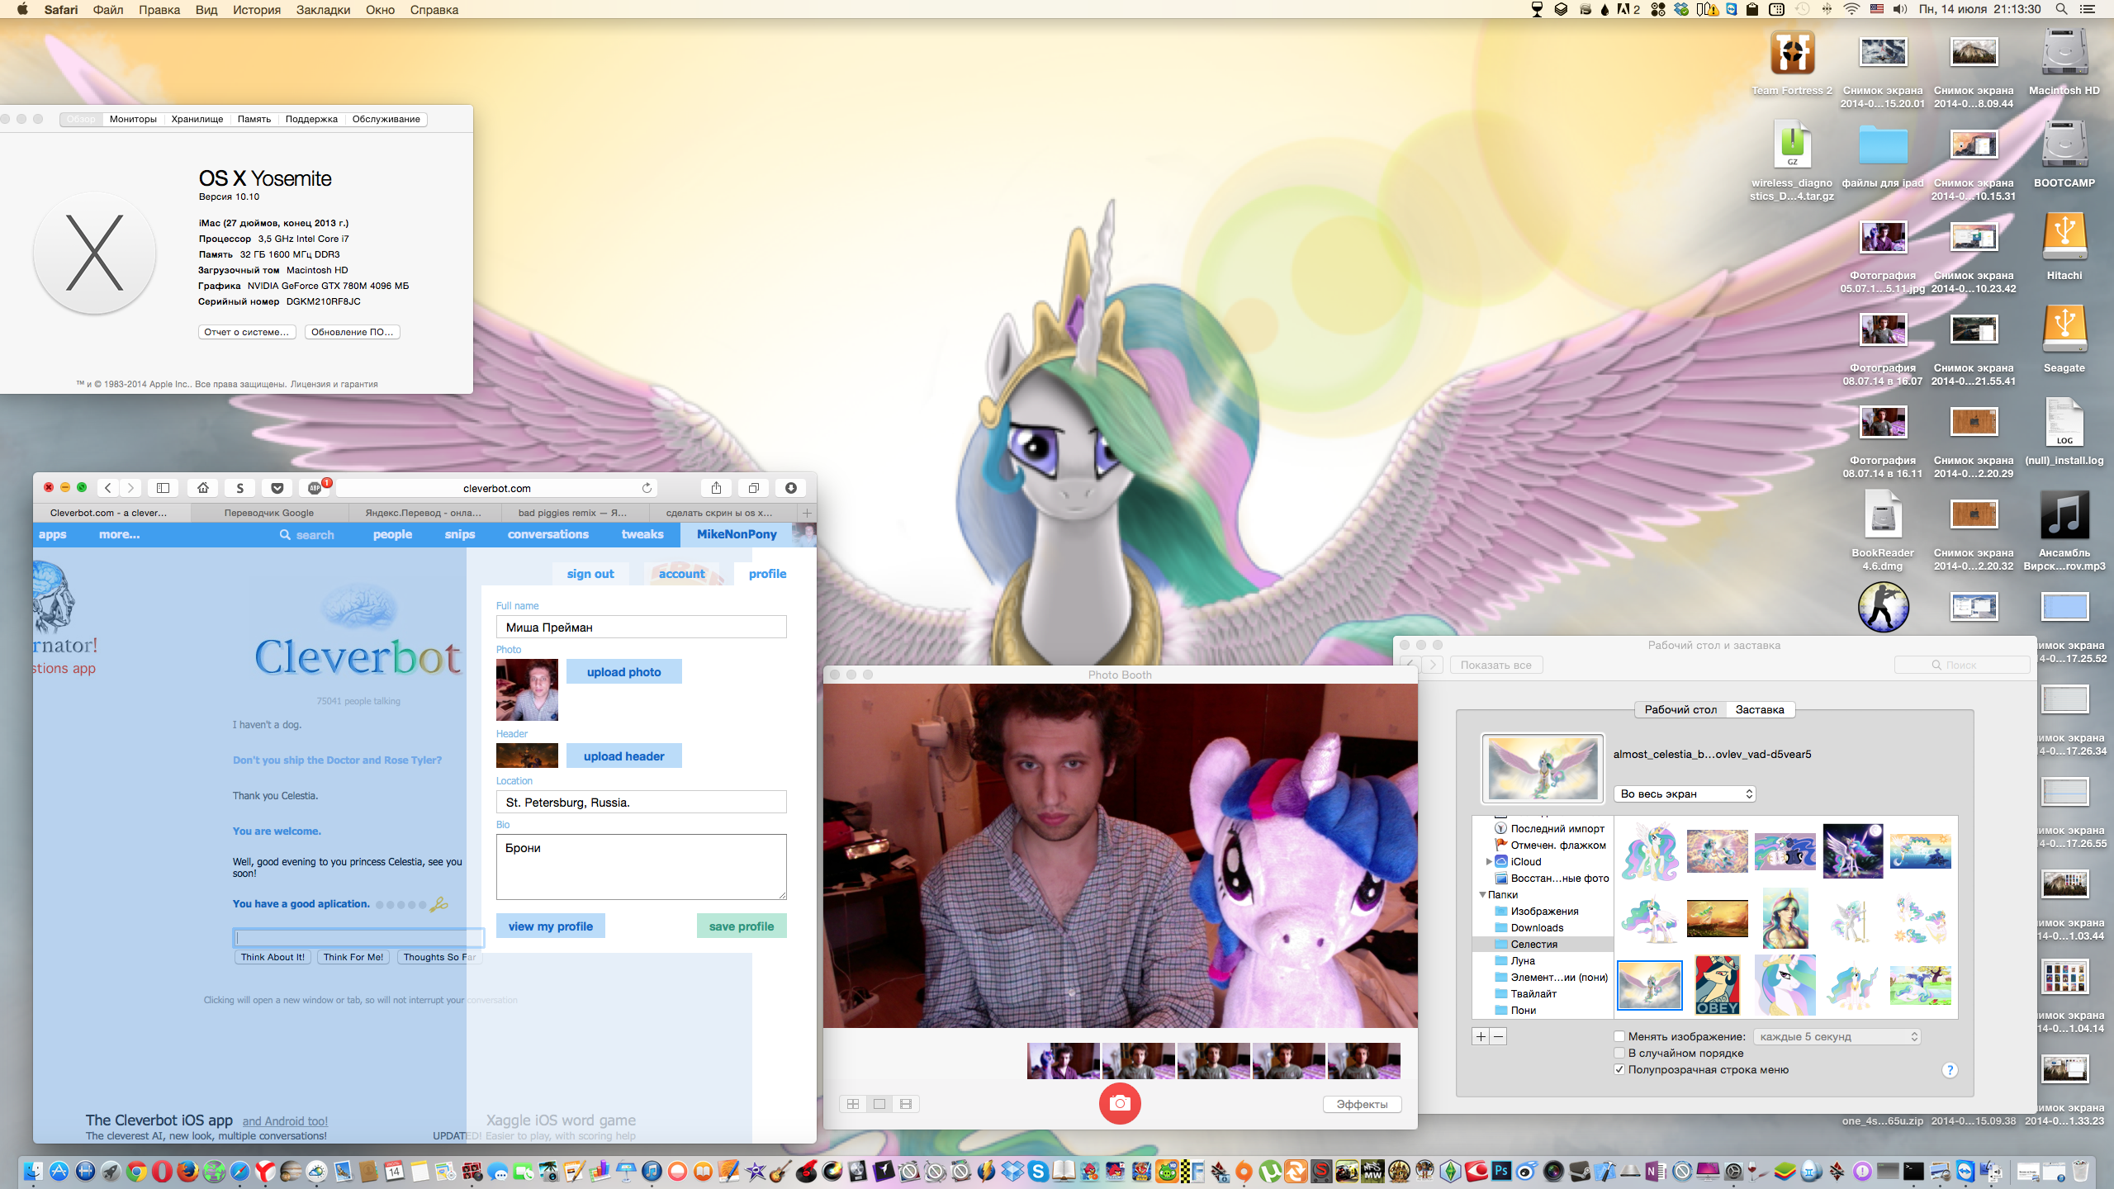Viewport: 2114px width, 1189px height.
Task: Click Обновление ПО button
Action: pos(353,332)
